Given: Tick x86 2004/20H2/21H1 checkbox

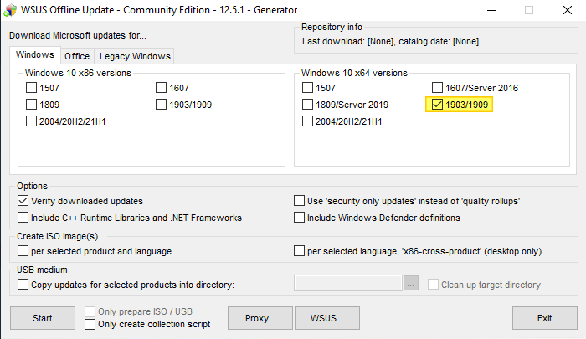Looking at the screenshot, I should (32, 121).
